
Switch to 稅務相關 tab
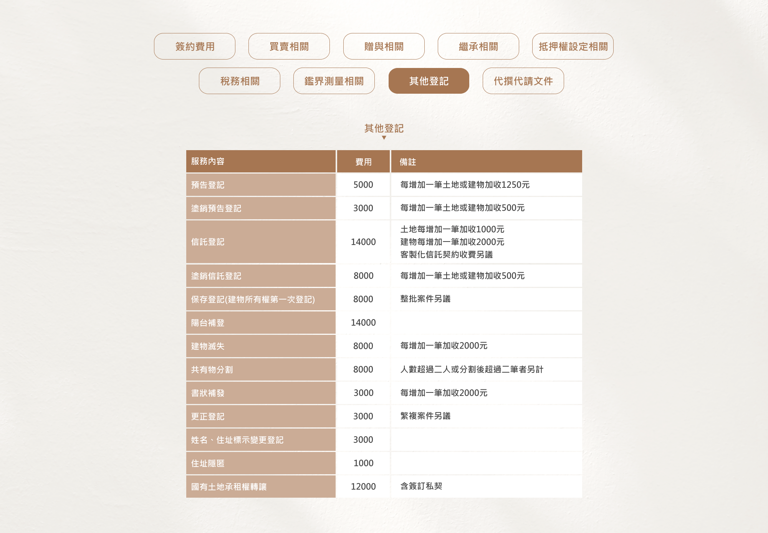tap(240, 81)
